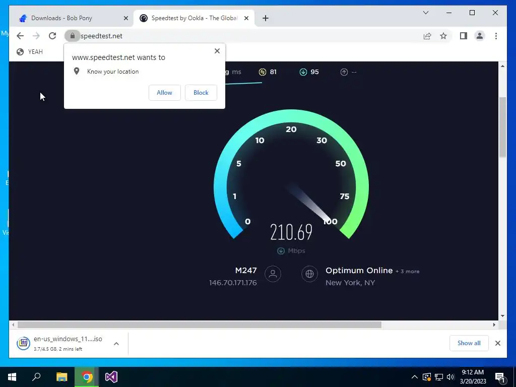
Task: Click the 210.69 speed reading
Action: [291, 232]
